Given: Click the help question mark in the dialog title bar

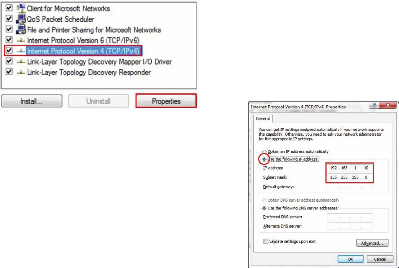Looking at the screenshot, I should 374,106.
